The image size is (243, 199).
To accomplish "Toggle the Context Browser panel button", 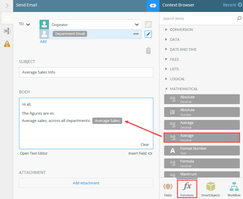I will [x=153, y=6].
